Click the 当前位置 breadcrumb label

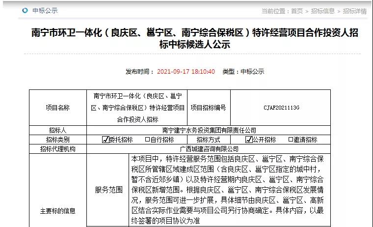[x=275, y=11]
